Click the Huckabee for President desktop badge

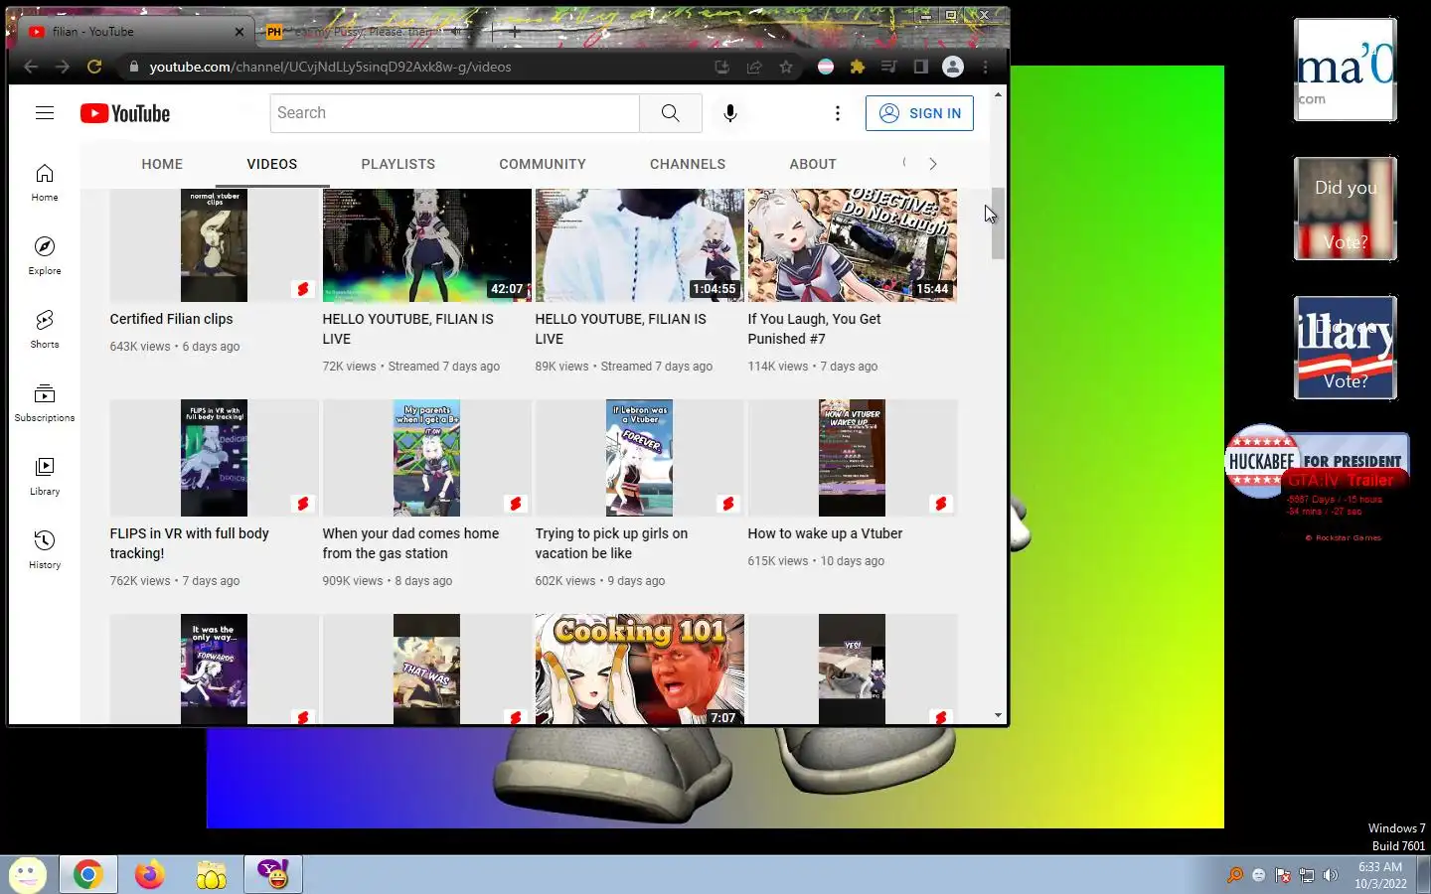click(x=1317, y=462)
